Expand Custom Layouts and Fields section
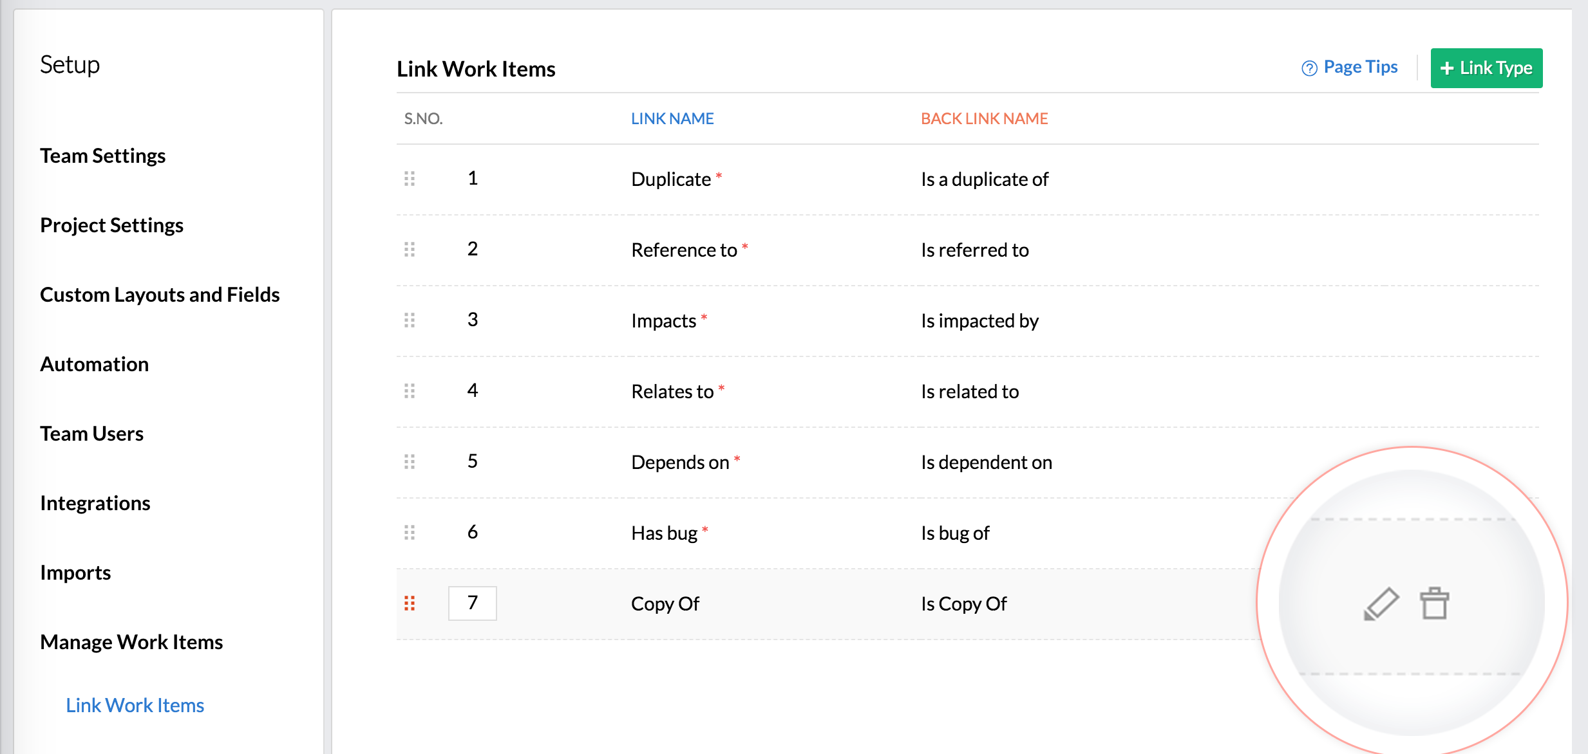Screen dimensions: 1588x754 tap(160, 295)
